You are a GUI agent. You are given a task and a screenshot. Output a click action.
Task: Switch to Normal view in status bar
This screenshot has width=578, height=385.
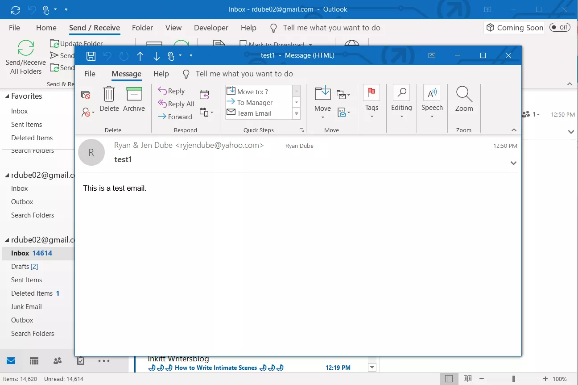point(449,379)
